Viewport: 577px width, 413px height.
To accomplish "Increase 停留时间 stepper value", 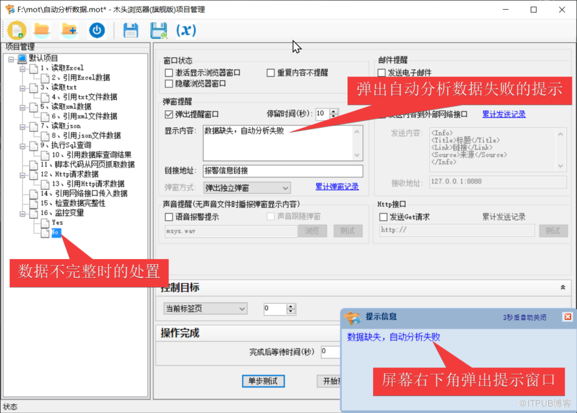I will point(334,111).
